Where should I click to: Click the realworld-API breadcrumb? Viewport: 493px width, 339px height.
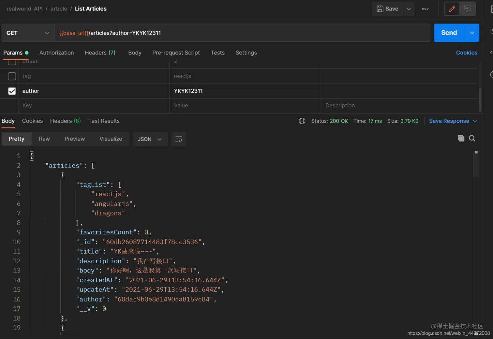coord(24,9)
